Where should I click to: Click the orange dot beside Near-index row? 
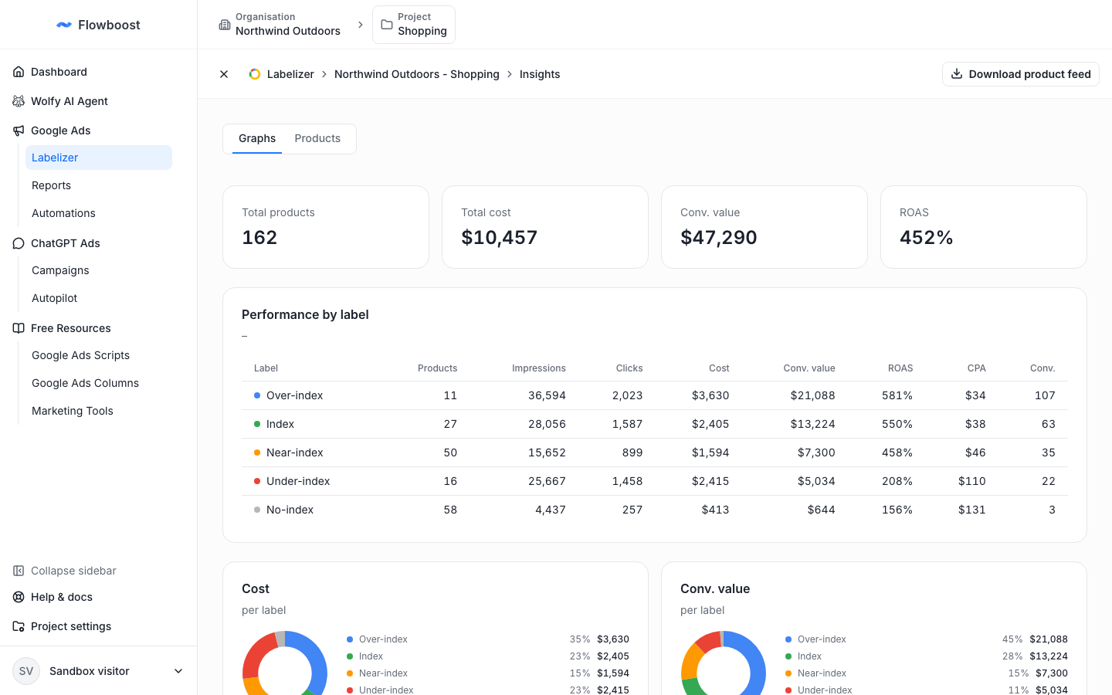[x=257, y=453]
